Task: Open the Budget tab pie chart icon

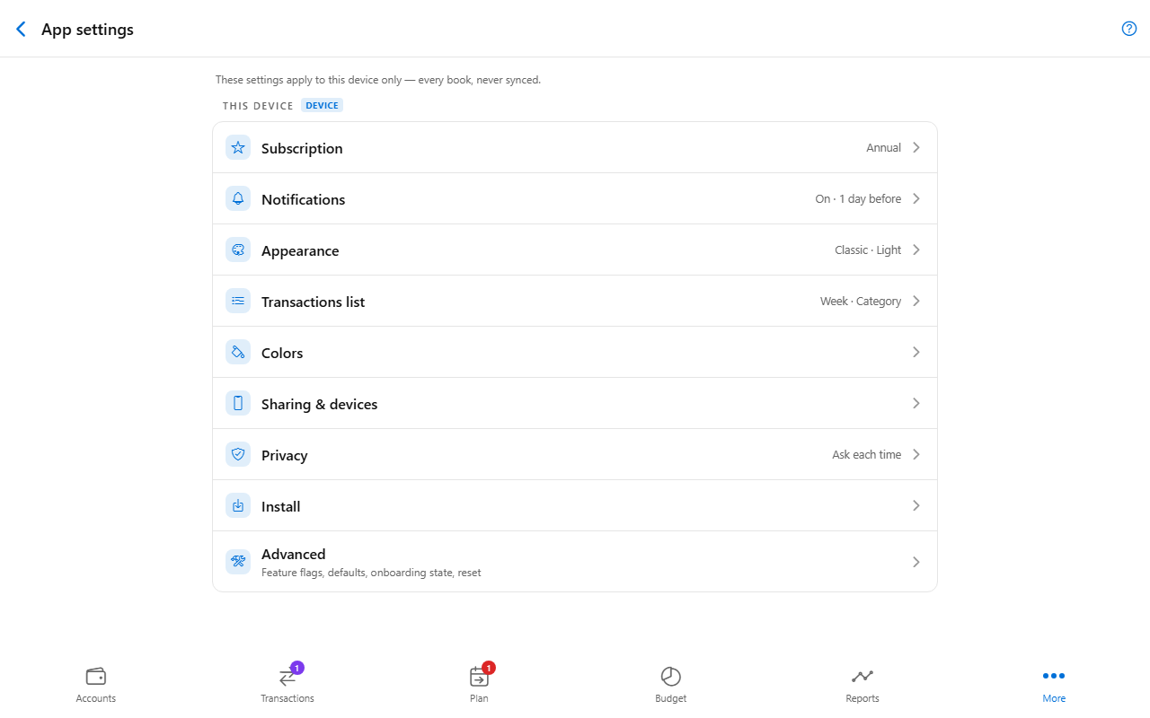Action: (671, 677)
